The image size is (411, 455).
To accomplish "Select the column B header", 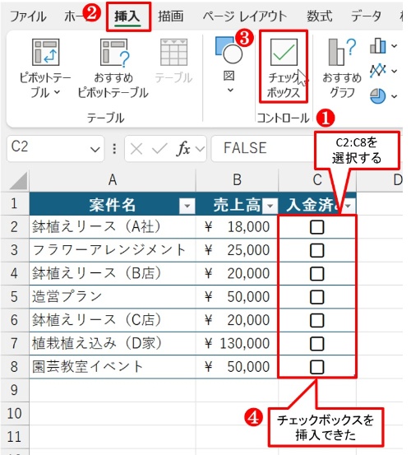I will click(x=237, y=180).
